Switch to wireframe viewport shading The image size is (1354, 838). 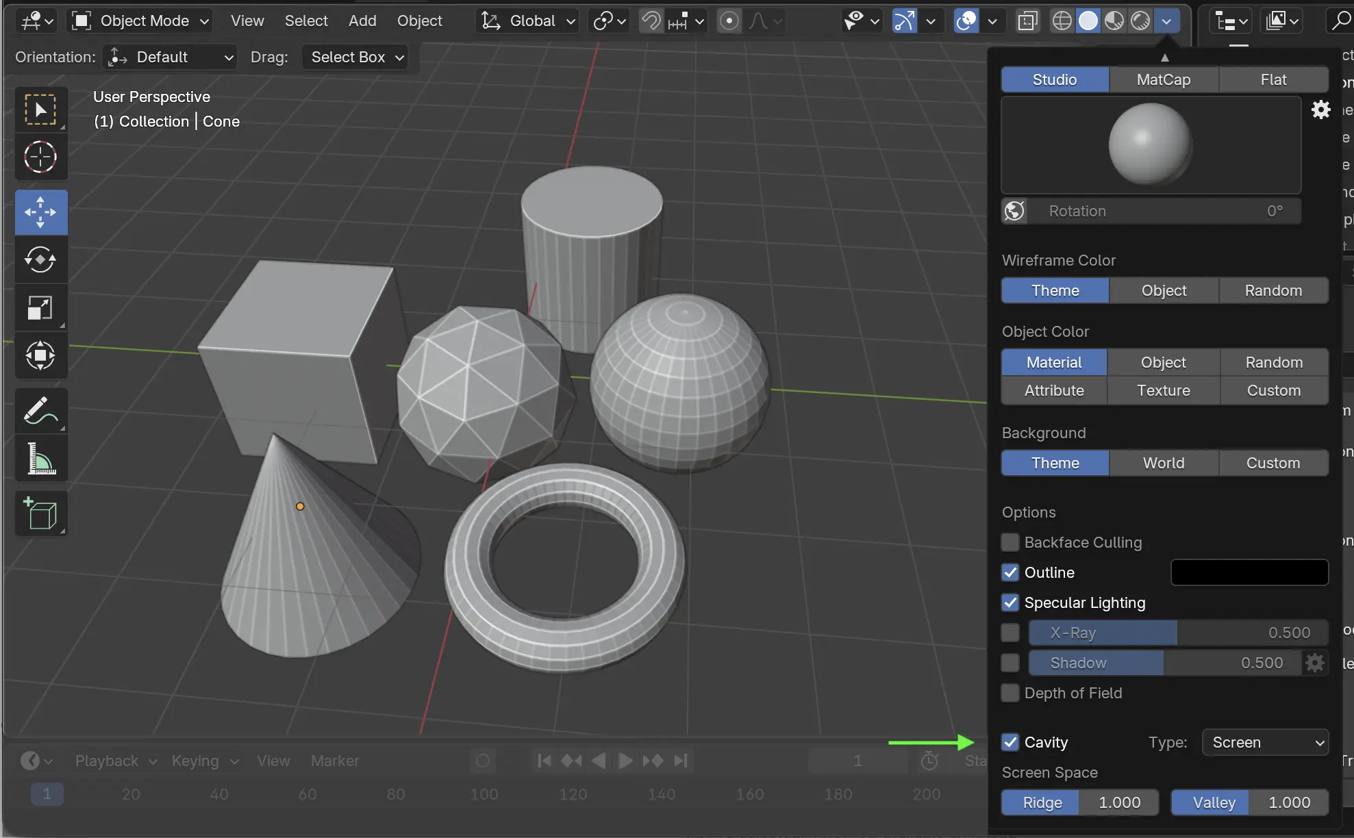coord(1062,21)
